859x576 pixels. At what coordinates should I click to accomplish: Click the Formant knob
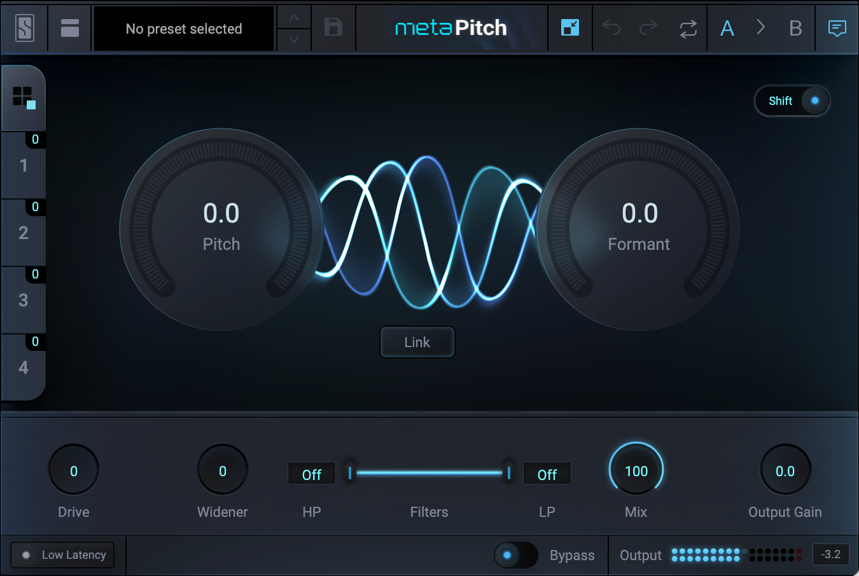(638, 230)
